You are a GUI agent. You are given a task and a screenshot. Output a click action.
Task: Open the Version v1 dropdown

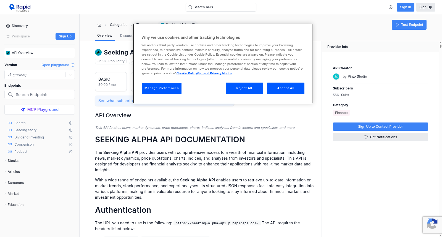coord(40,75)
